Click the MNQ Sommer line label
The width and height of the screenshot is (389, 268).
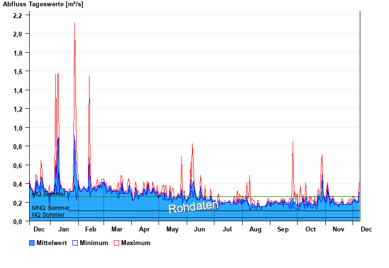(51, 208)
